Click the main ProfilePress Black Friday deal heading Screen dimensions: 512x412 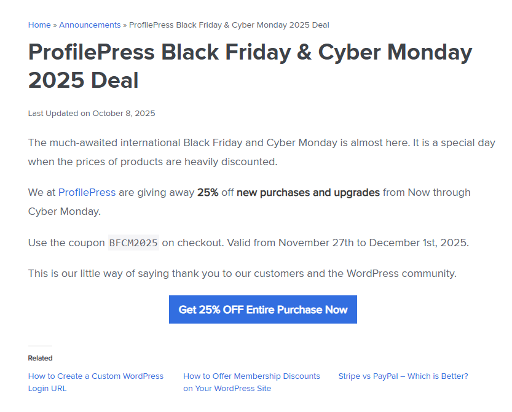tap(250, 66)
